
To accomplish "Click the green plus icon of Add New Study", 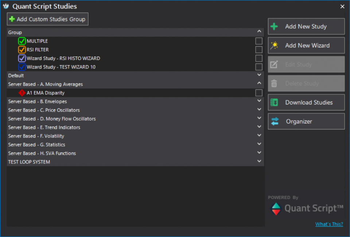I will (274, 27).
